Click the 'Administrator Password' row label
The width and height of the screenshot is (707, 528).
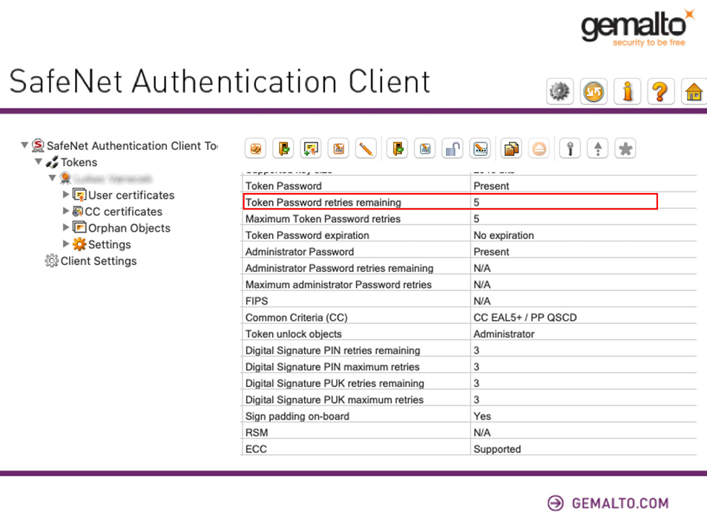coord(300,252)
